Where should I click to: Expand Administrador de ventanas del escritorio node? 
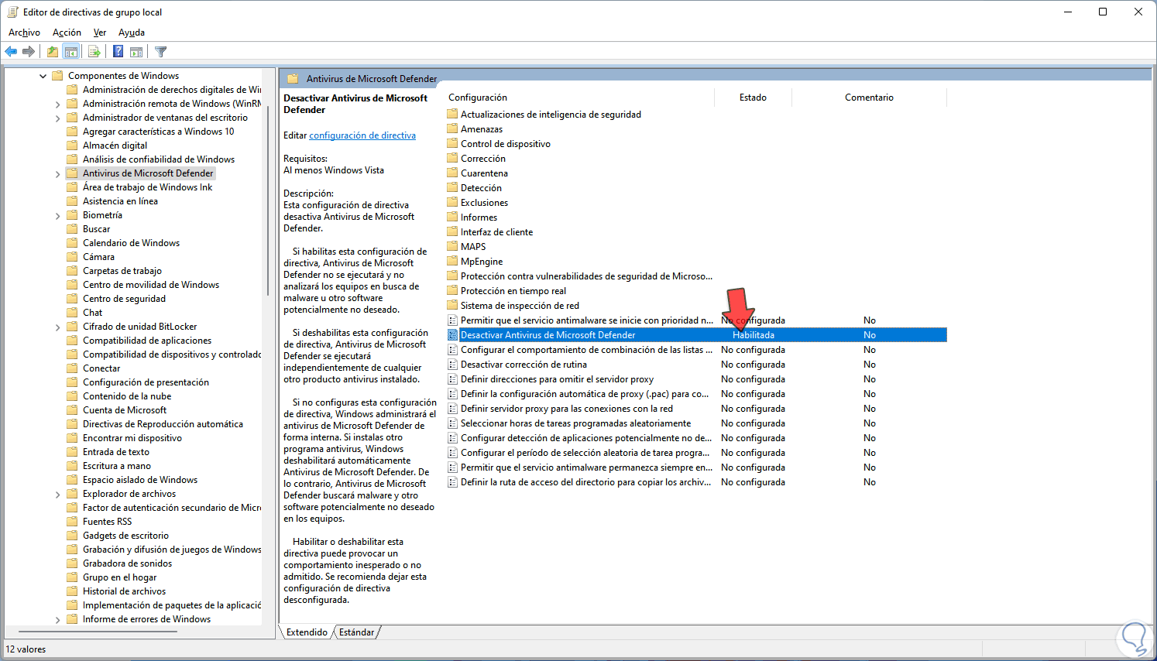tap(57, 118)
